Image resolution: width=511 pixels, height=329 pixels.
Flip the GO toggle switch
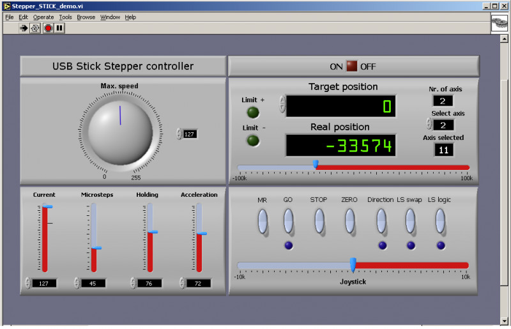[288, 222]
